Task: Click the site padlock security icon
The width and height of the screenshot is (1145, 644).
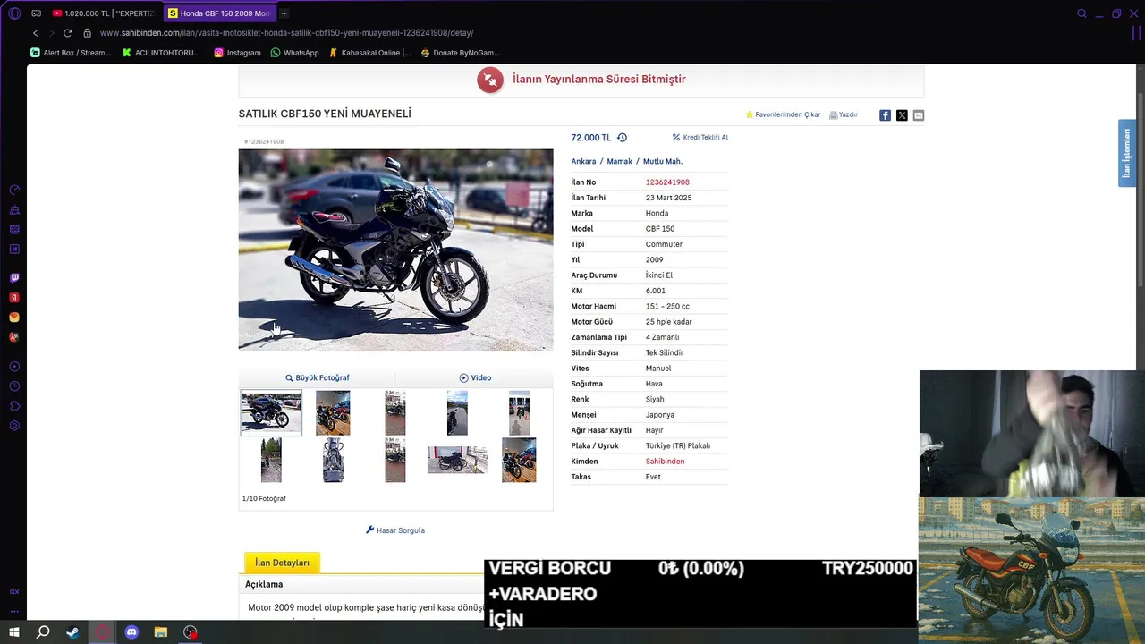Action: 87,33
